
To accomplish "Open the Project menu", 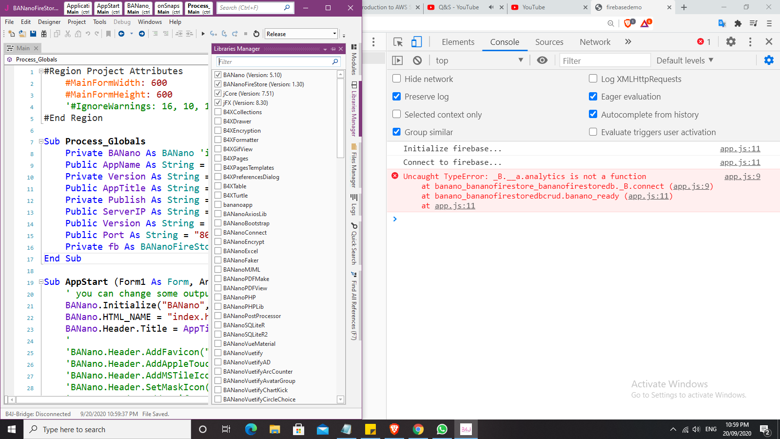I will pyautogui.click(x=77, y=22).
